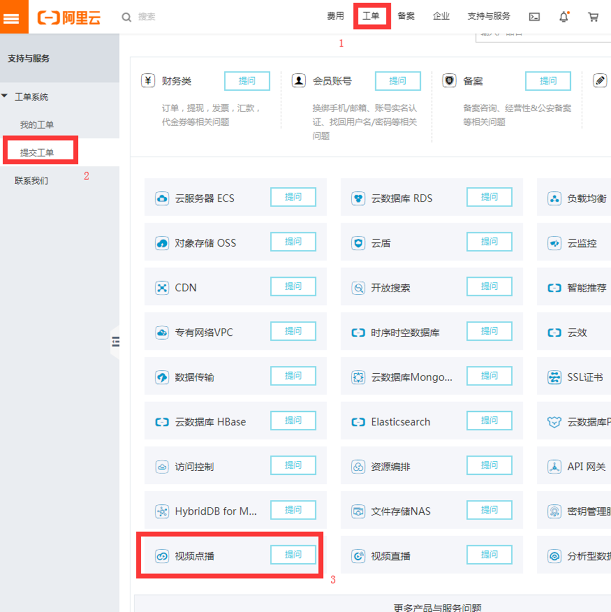Click the 开放搜索 icon
The height and width of the screenshot is (612, 611).
pos(358,287)
